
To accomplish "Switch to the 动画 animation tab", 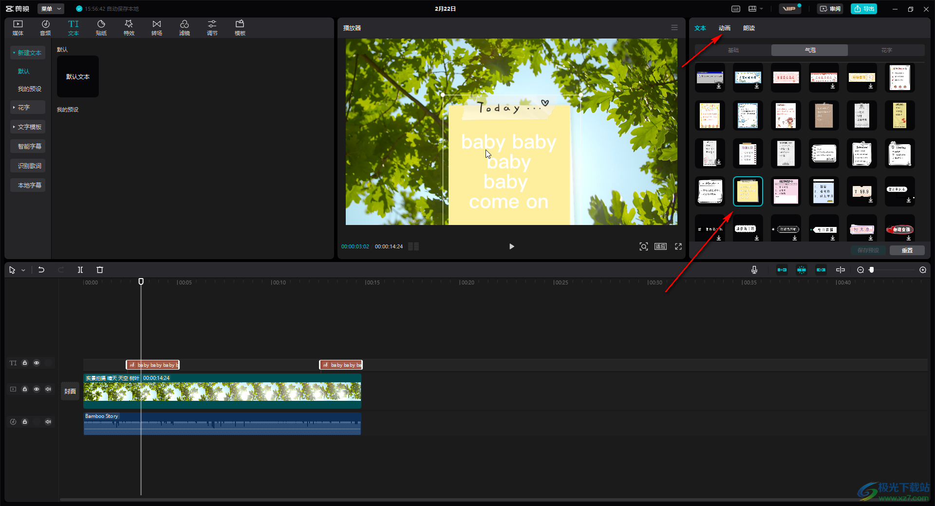I will point(725,28).
